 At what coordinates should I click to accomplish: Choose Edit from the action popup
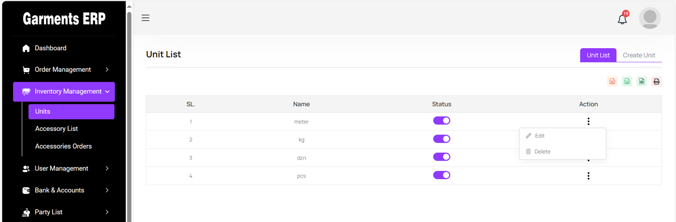point(540,136)
